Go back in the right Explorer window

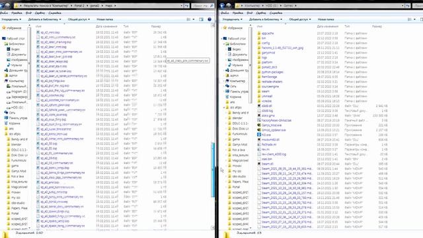tap(222, 5)
